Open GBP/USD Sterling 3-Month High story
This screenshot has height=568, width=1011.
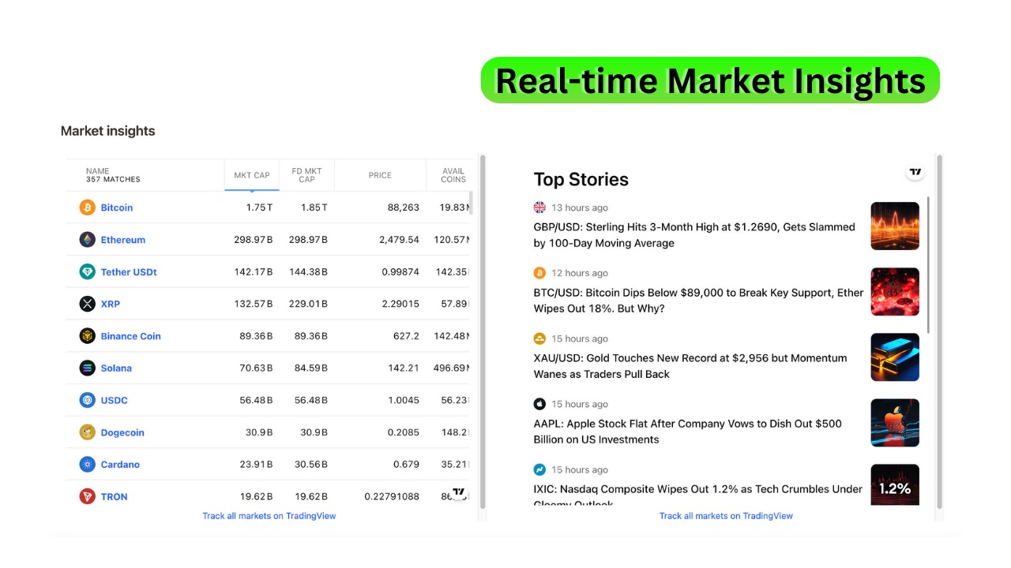click(x=694, y=235)
